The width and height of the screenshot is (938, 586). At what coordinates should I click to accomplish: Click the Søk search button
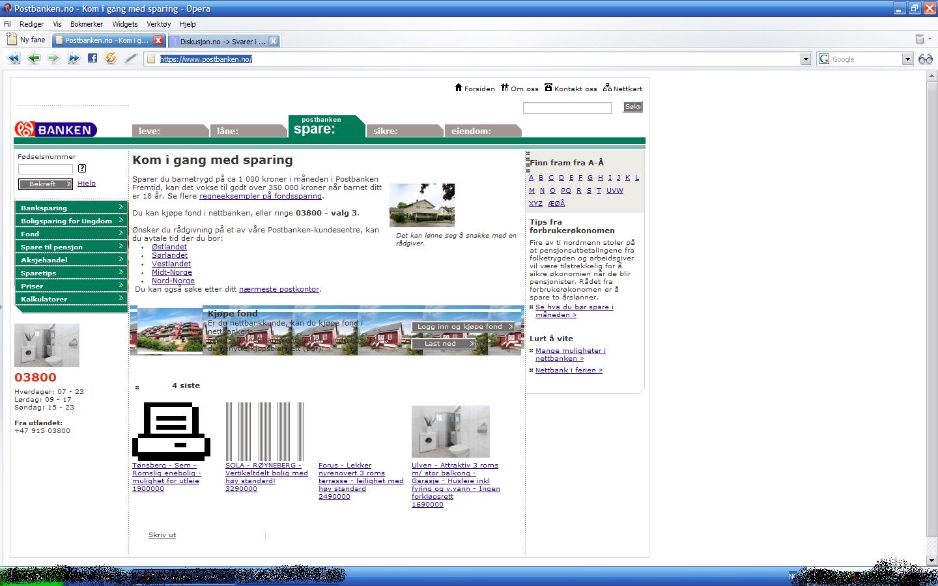tap(632, 107)
